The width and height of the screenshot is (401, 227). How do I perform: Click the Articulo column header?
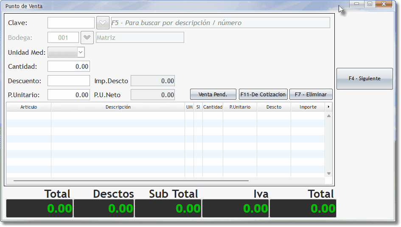(x=29, y=107)
